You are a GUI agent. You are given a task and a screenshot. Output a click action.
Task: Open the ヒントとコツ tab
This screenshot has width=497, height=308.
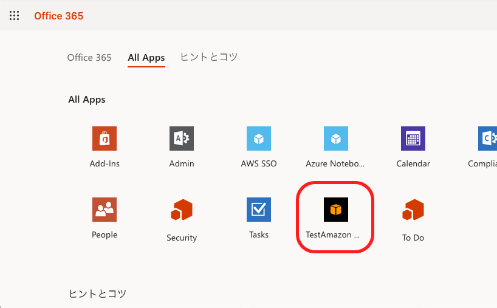[209, 57]
